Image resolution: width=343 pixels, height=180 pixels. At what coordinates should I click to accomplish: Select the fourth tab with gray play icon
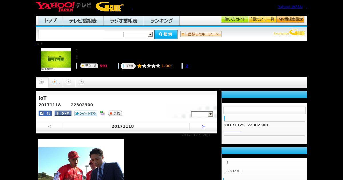tap(81, 82)
